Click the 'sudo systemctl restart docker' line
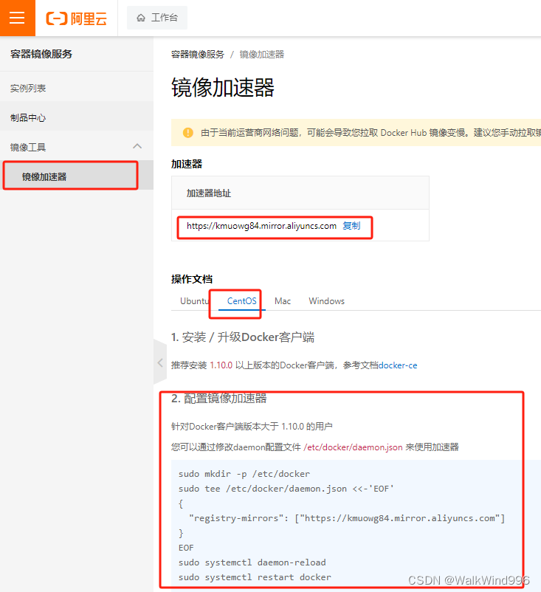 [x=255, y=577]
